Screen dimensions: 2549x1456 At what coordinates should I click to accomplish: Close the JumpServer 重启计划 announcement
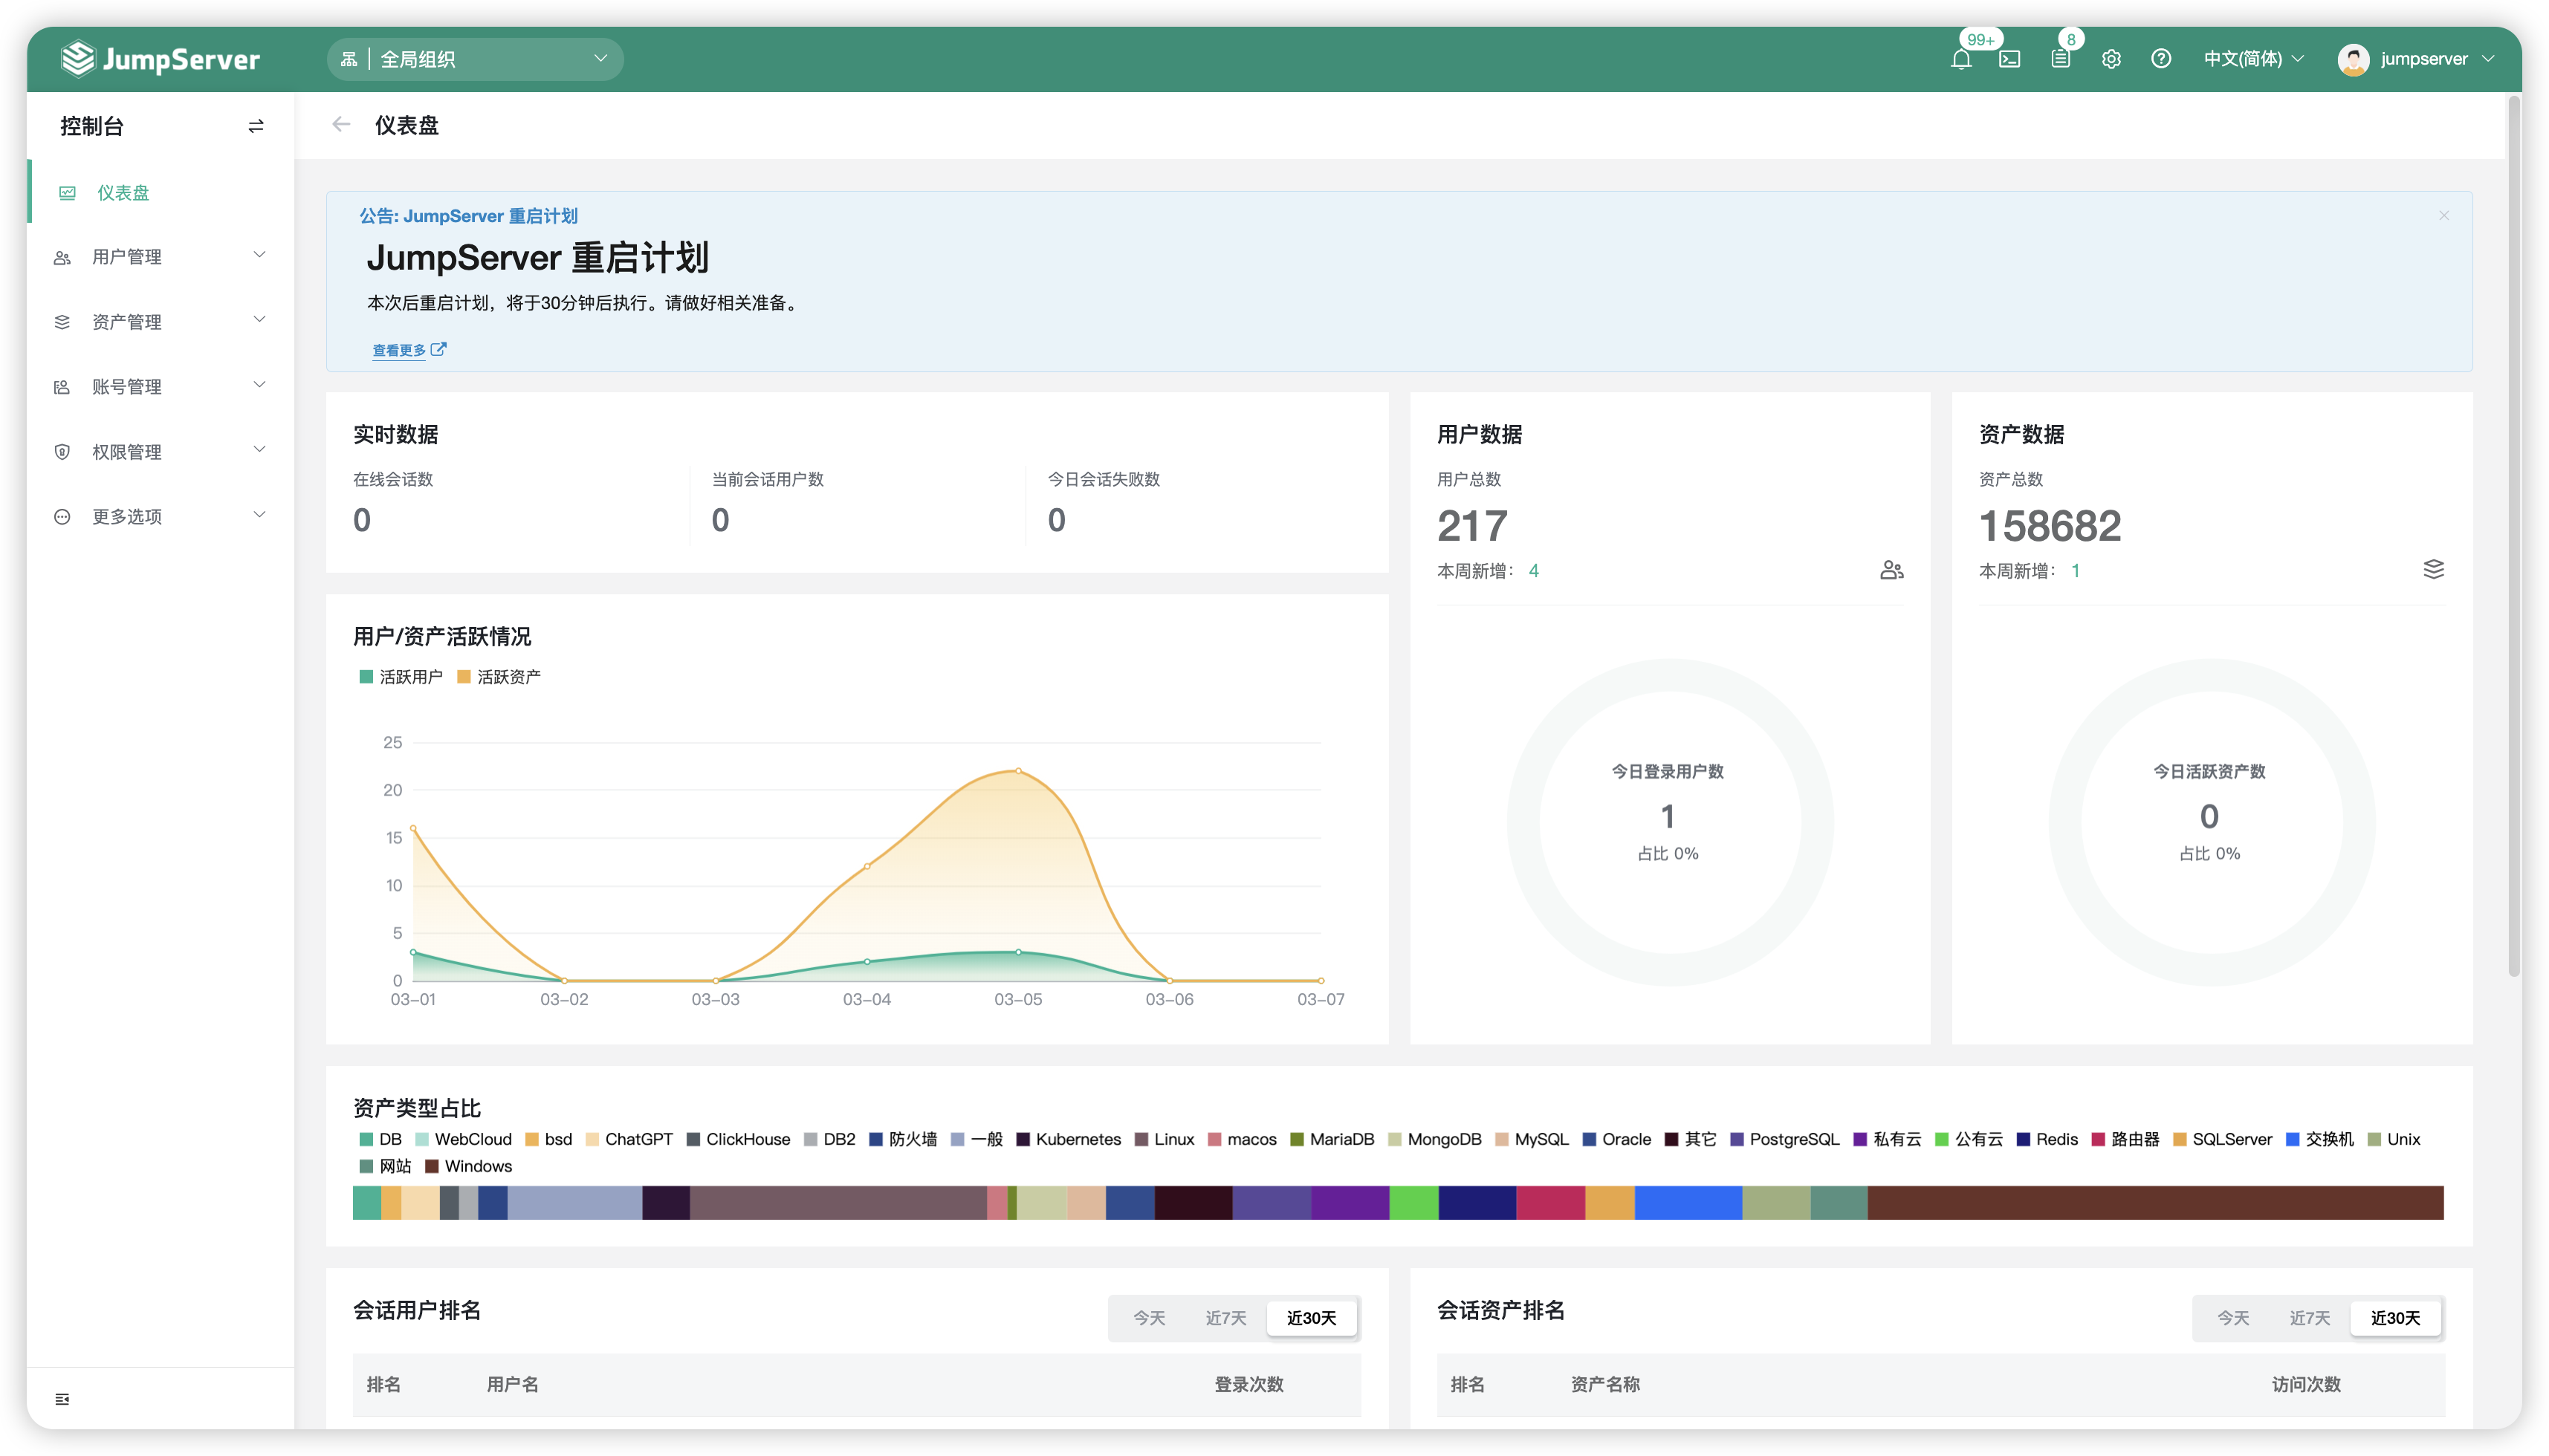point(2443,215)
